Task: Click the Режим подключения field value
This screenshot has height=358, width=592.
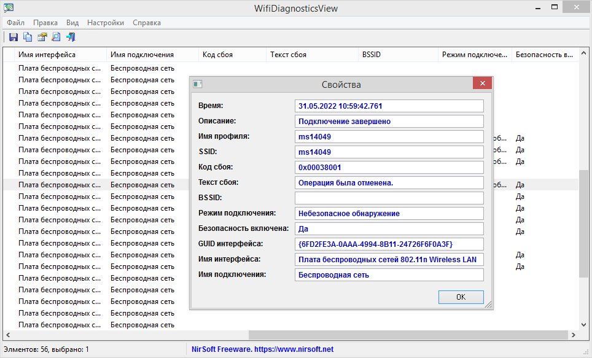Action: [x=389, y=213]
